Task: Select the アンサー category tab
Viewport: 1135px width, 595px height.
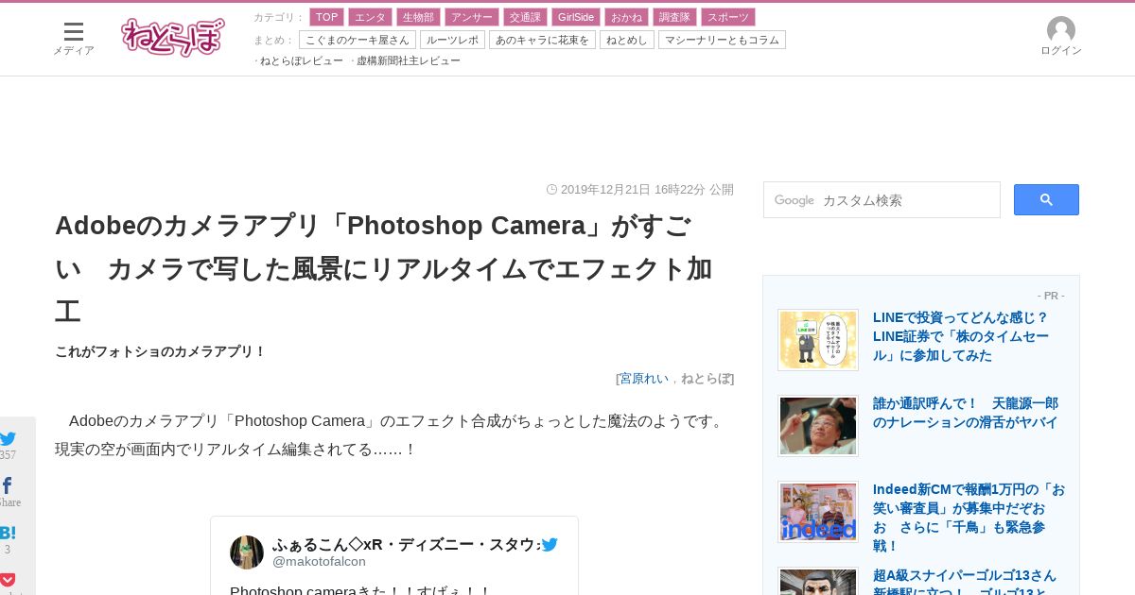Action: pyautogui.click(x=471, y=17)
